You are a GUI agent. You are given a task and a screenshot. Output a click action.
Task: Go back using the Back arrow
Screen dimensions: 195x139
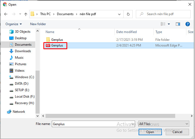(x=6, y=14)
